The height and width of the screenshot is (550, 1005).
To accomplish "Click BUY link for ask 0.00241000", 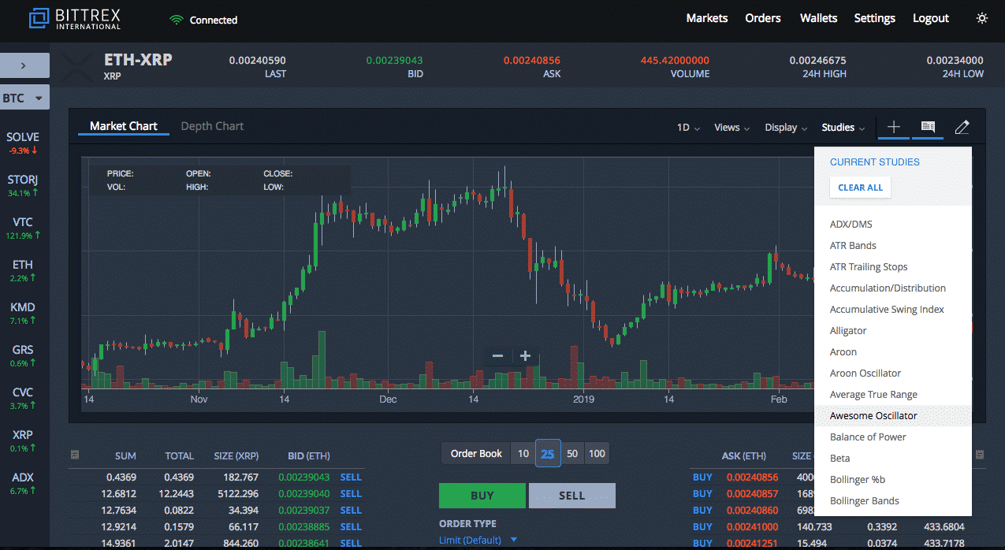I will 702,527.
